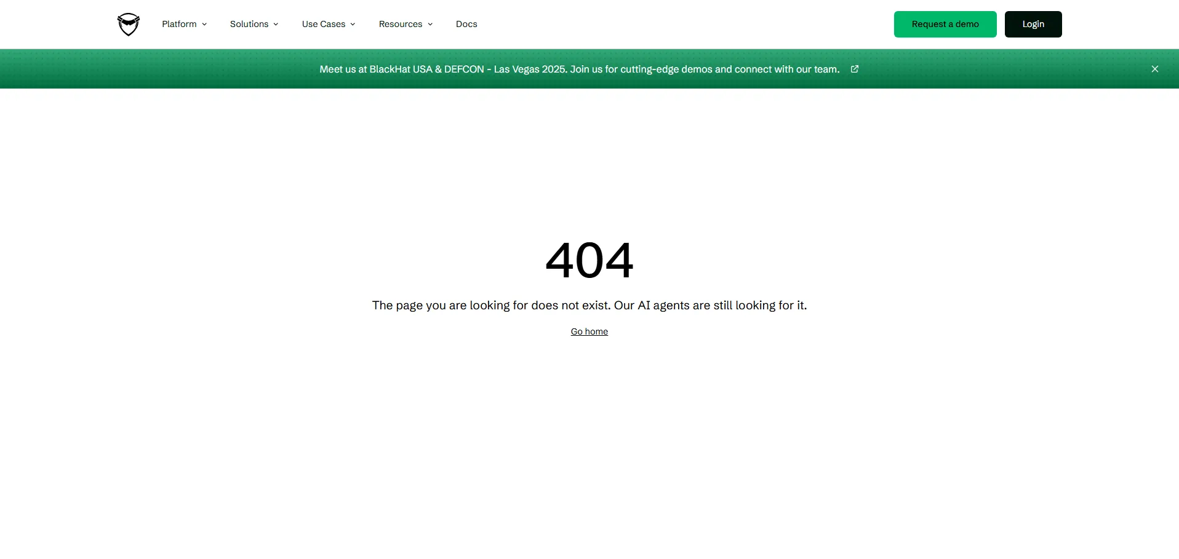Click the owl shield logo
1179x559 pixels.
coord(129,25)
